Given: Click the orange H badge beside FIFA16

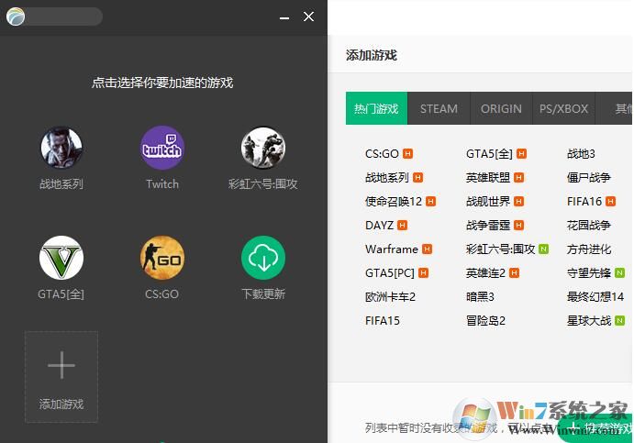Looking at the screenshot, I should 610,201.
